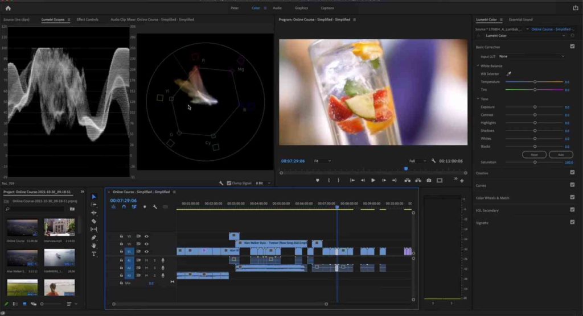This screenshot has width=583, height=316.
Task: Toggle timeline Snap magnet icon
Action: tap(124, 207)
